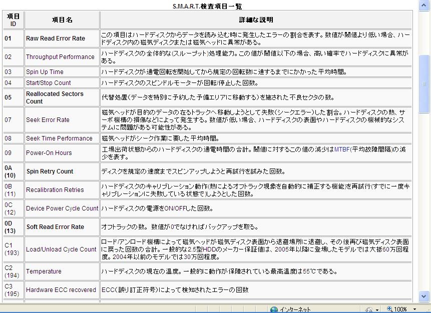Click the Soft Read Error Rate entry

[x=55, y=227]
